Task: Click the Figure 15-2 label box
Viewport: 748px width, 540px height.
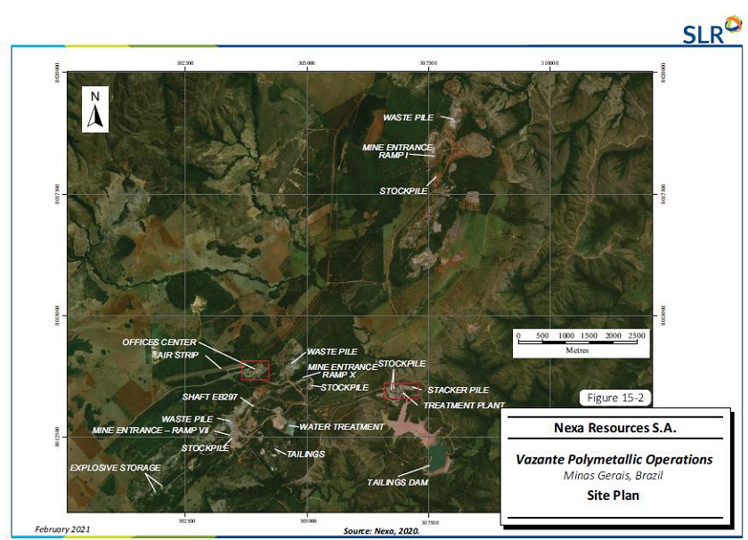Action: [x=615, y=398]
